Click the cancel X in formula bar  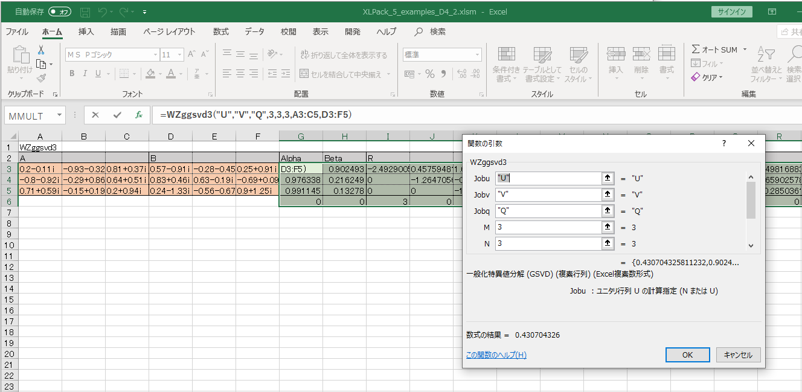tap(95, 115)
